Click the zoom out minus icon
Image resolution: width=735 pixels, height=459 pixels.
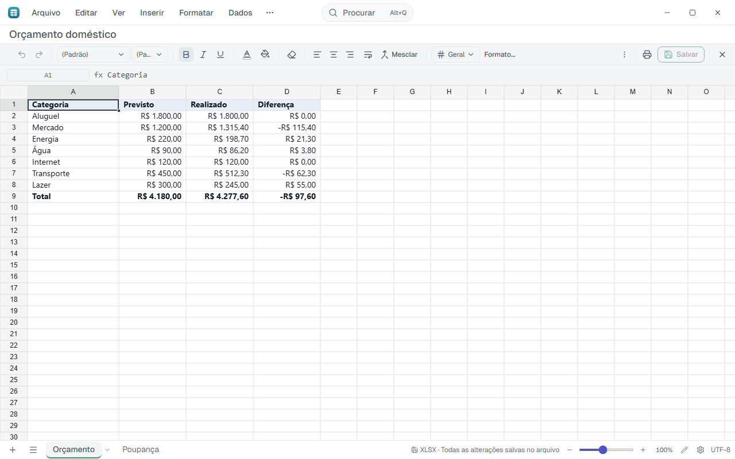[x=570, y=450]
